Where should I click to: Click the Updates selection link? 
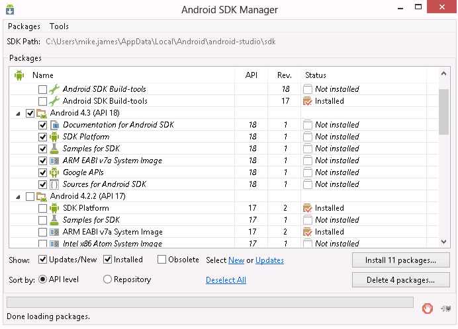(269, 260)
